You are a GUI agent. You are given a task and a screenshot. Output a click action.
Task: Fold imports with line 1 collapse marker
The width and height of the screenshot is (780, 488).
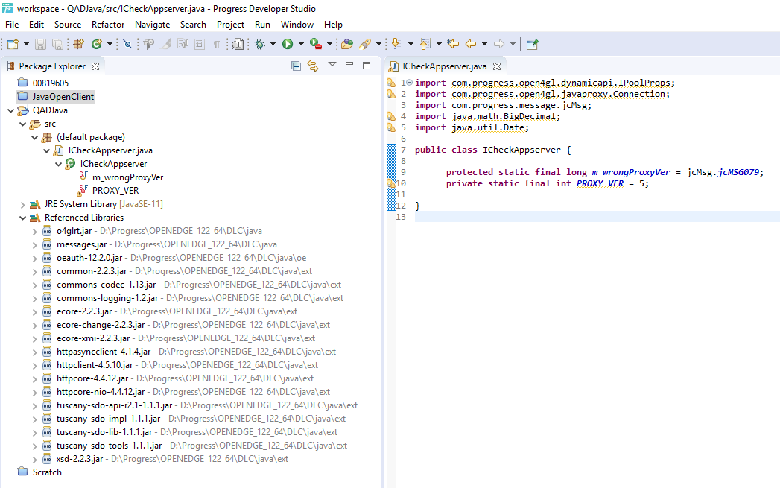pyautogui.click(x=410, y=83)
